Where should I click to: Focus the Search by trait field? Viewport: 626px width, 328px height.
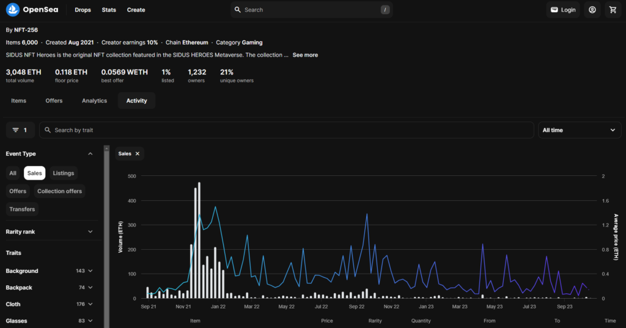point(286,130)
